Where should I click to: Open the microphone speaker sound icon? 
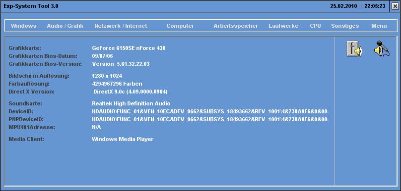coord(382,48)
